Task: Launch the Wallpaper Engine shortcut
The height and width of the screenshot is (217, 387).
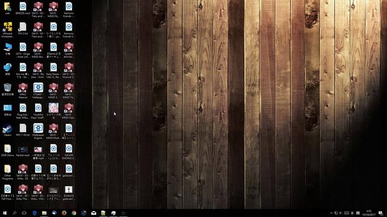Action: [38, 131]
